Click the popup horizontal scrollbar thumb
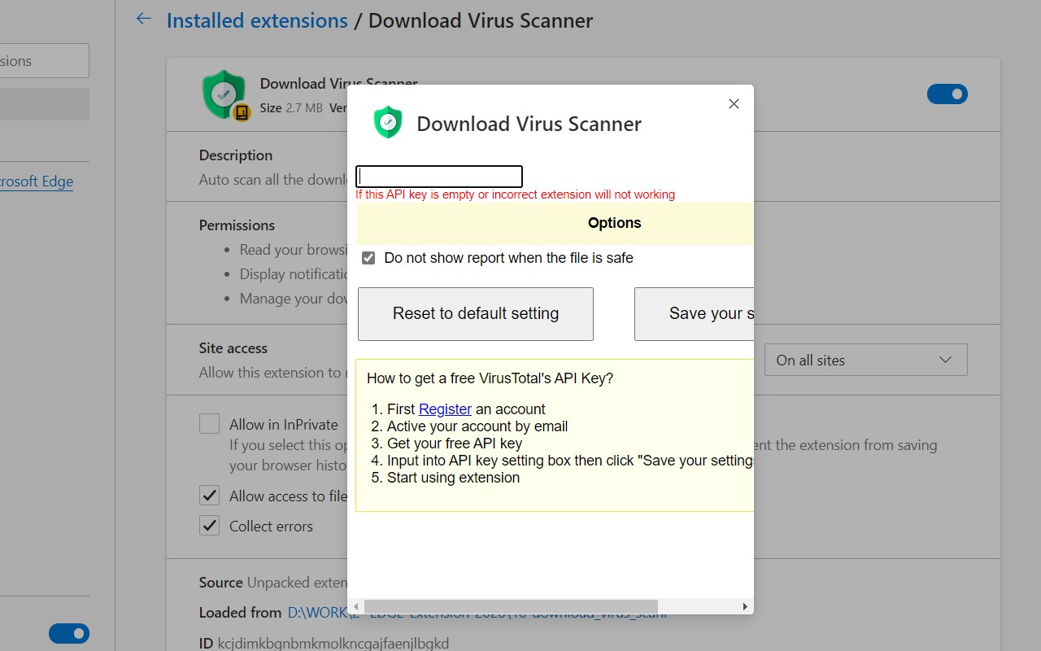This screenshot has width=1041, height=651. pos(510,606)
